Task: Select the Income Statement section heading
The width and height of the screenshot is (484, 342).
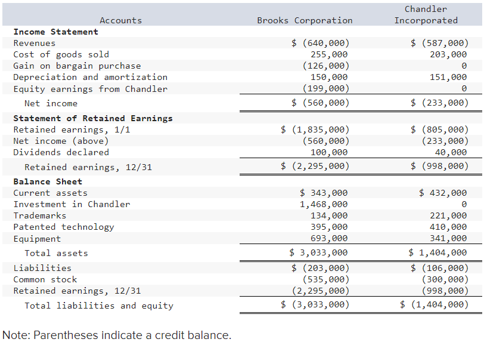Action: [56, 32]
